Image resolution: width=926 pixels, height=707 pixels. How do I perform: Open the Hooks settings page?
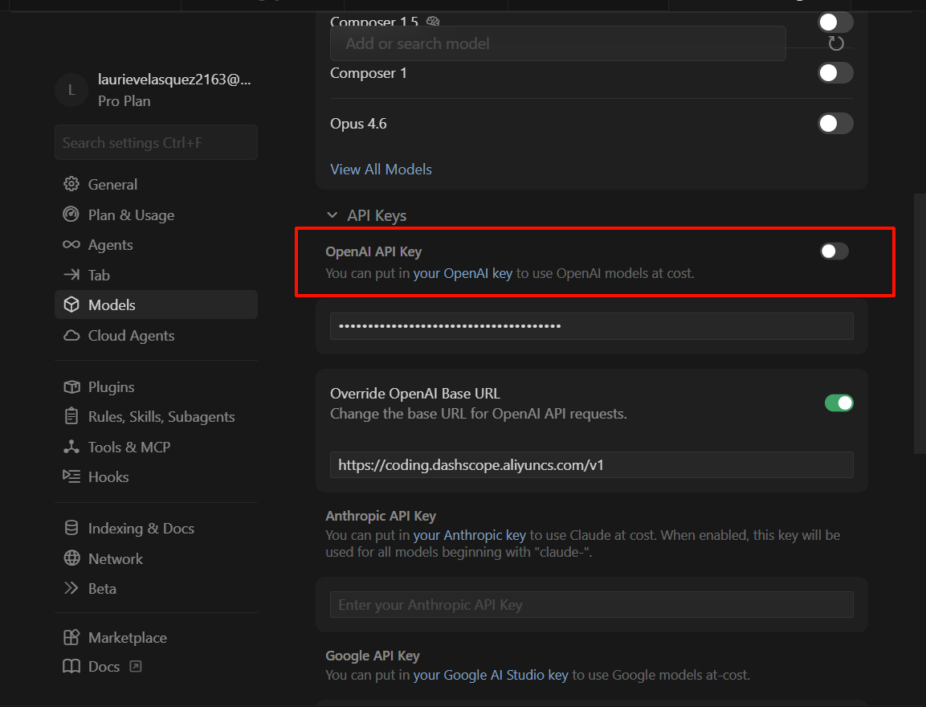156,476
